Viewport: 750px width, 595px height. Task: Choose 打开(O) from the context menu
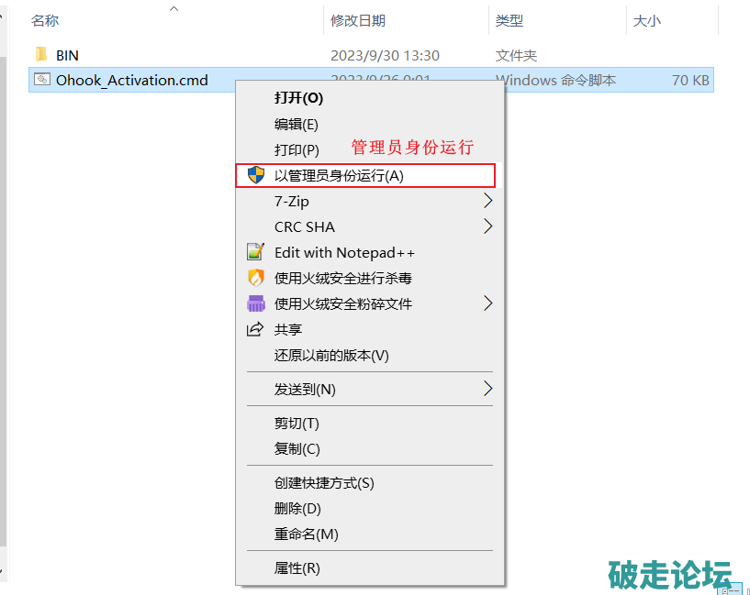coord(298,97)
